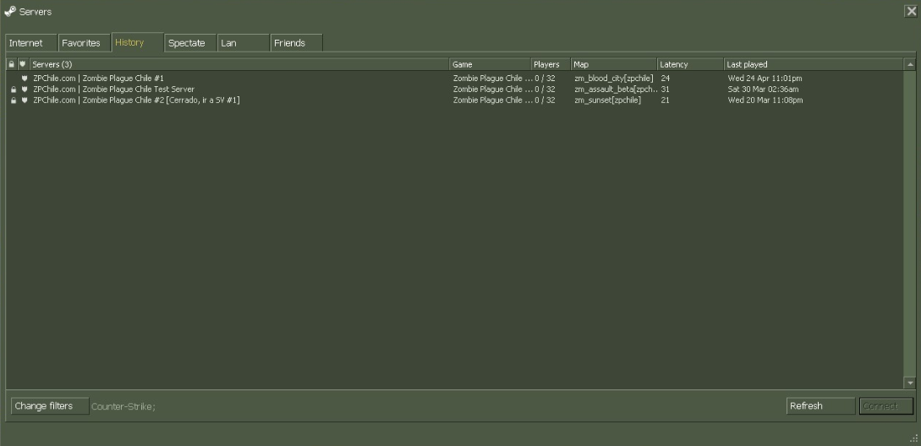
Task: Switch to the Lan tab
Action: tap(244, 43)
